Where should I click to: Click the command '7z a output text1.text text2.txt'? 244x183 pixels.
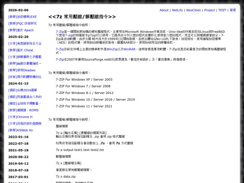(x=80, y=150)
